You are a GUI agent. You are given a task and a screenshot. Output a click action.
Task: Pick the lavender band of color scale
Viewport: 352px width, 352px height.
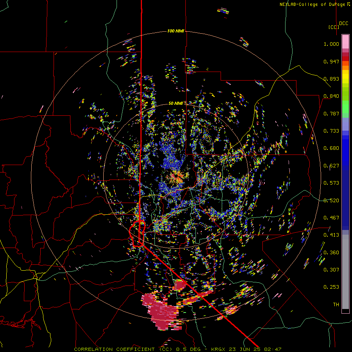click(x=345, y=124)
